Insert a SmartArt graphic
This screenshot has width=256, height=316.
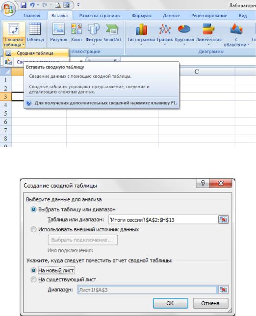click(112, 32)
